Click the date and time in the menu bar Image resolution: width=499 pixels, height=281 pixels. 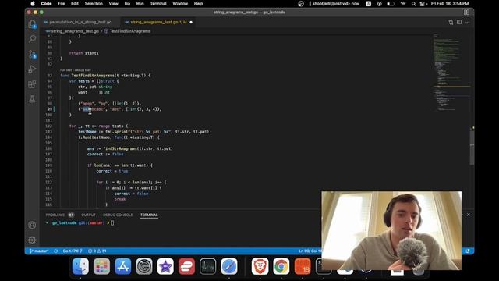tap(450, 3)
